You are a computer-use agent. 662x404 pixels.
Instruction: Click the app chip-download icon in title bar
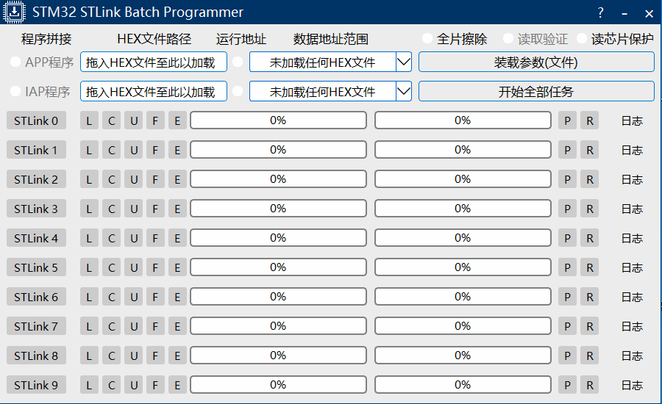(14, 12)
